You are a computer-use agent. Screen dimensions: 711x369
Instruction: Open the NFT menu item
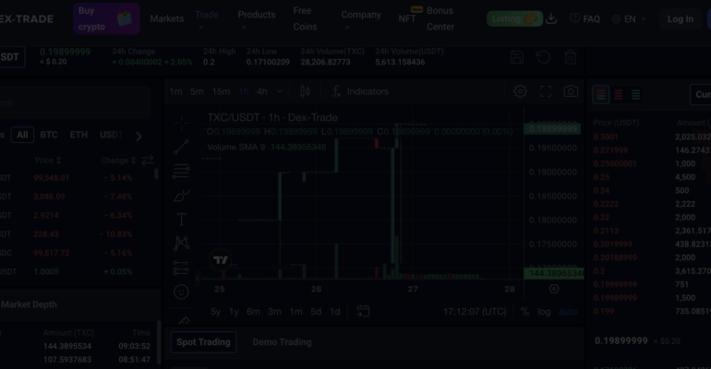click(x=406, y=18)
